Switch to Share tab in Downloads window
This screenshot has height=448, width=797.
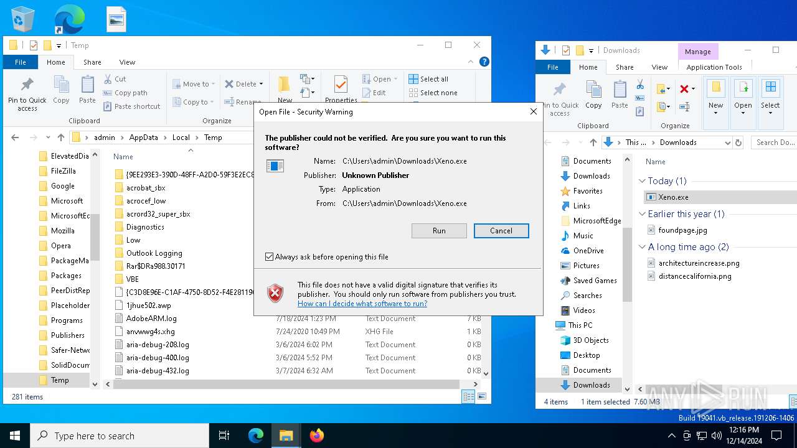click(625, 67)
